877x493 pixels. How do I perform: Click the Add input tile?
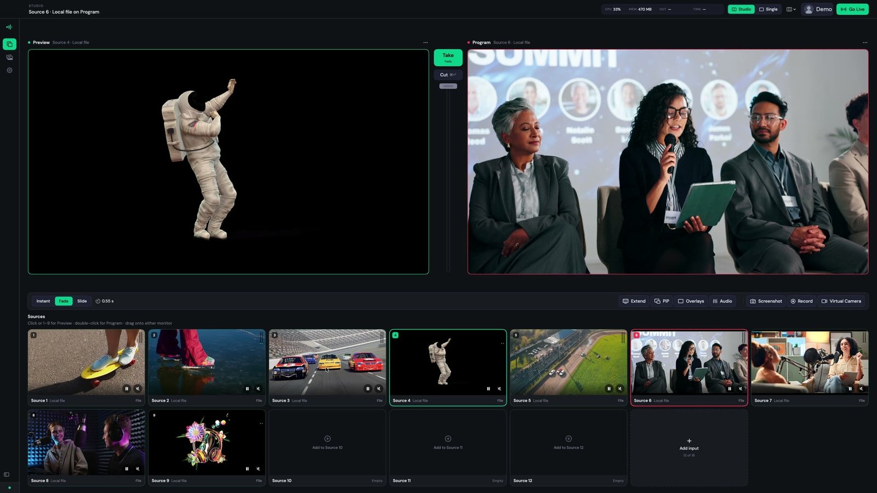(689, 448)
